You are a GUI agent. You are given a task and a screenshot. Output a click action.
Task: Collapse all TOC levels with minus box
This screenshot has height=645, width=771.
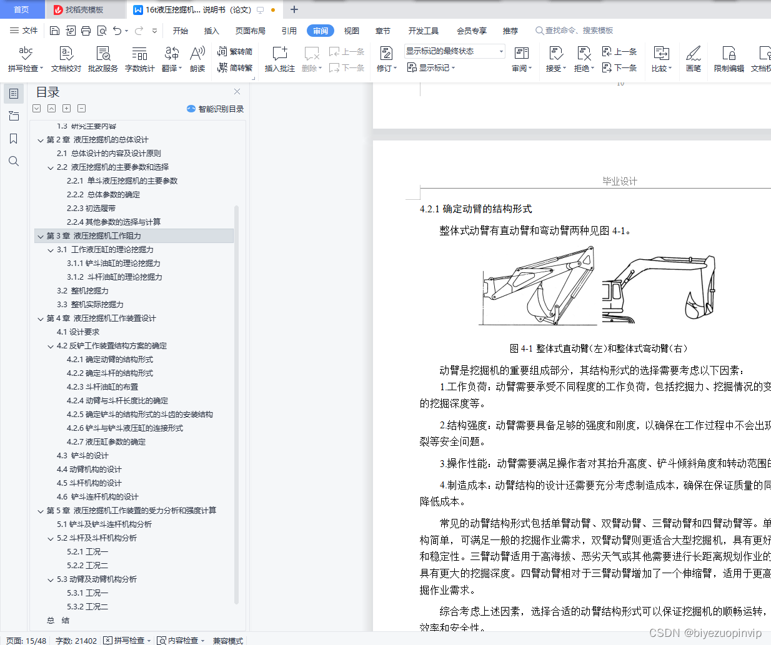[81, 109]
